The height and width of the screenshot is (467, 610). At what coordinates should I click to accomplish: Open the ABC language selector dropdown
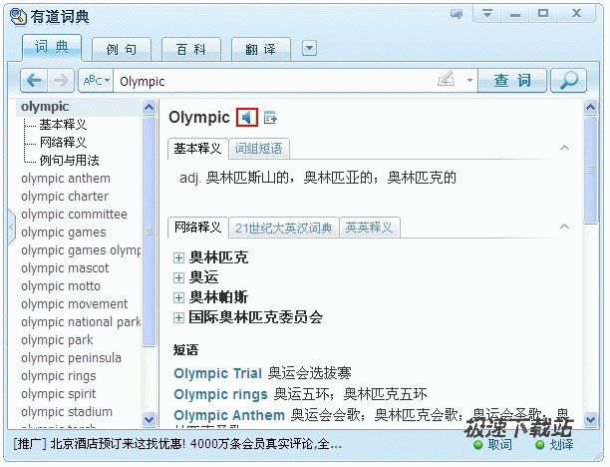tap(96, 81)
